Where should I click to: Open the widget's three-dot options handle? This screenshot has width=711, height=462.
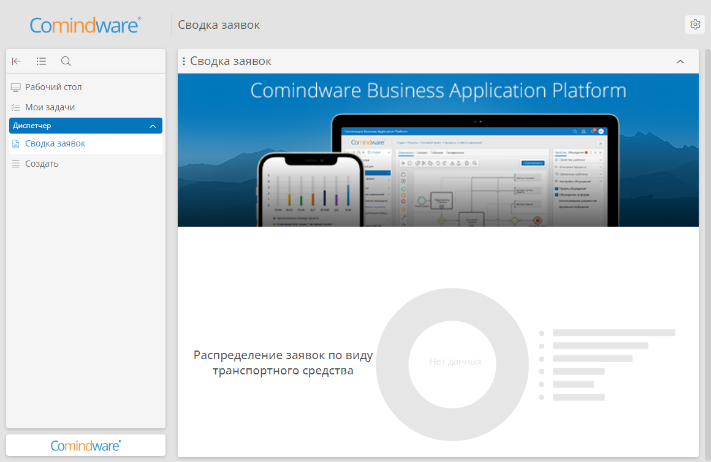184,61
